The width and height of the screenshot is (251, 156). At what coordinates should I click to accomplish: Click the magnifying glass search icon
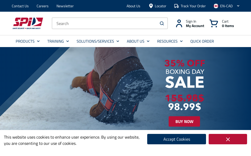point(162,23)
